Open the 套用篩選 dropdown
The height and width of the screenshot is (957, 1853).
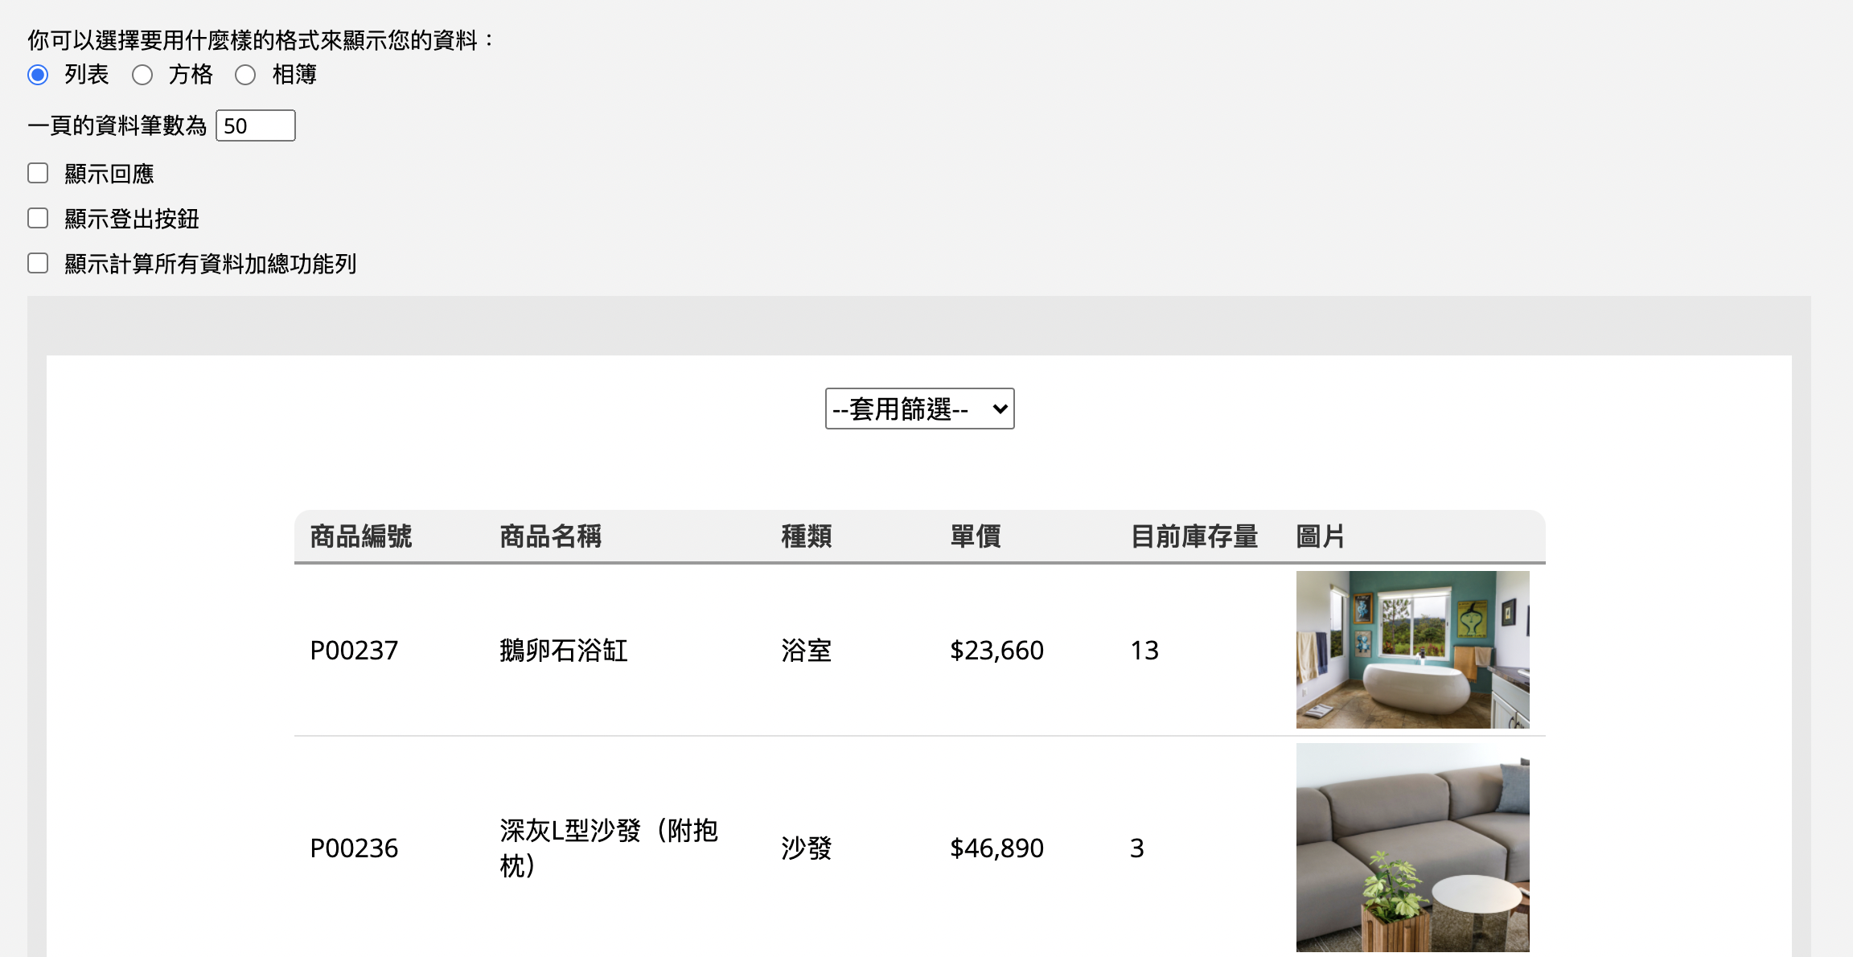click(x=919, y=409)
